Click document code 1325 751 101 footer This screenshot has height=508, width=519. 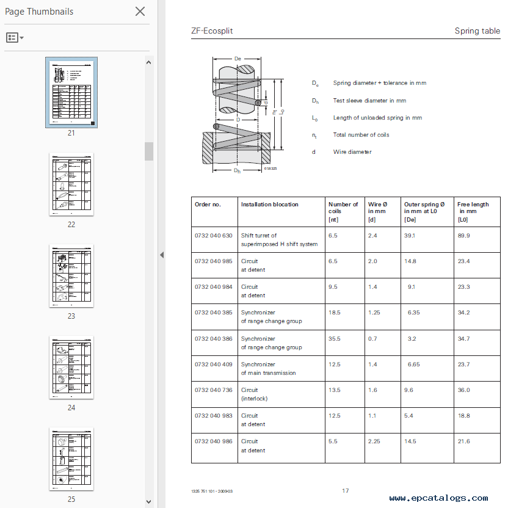[x=212, y=492]
